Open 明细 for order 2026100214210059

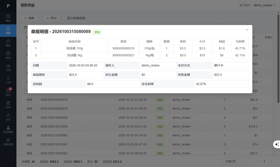[x=29, y=127]
